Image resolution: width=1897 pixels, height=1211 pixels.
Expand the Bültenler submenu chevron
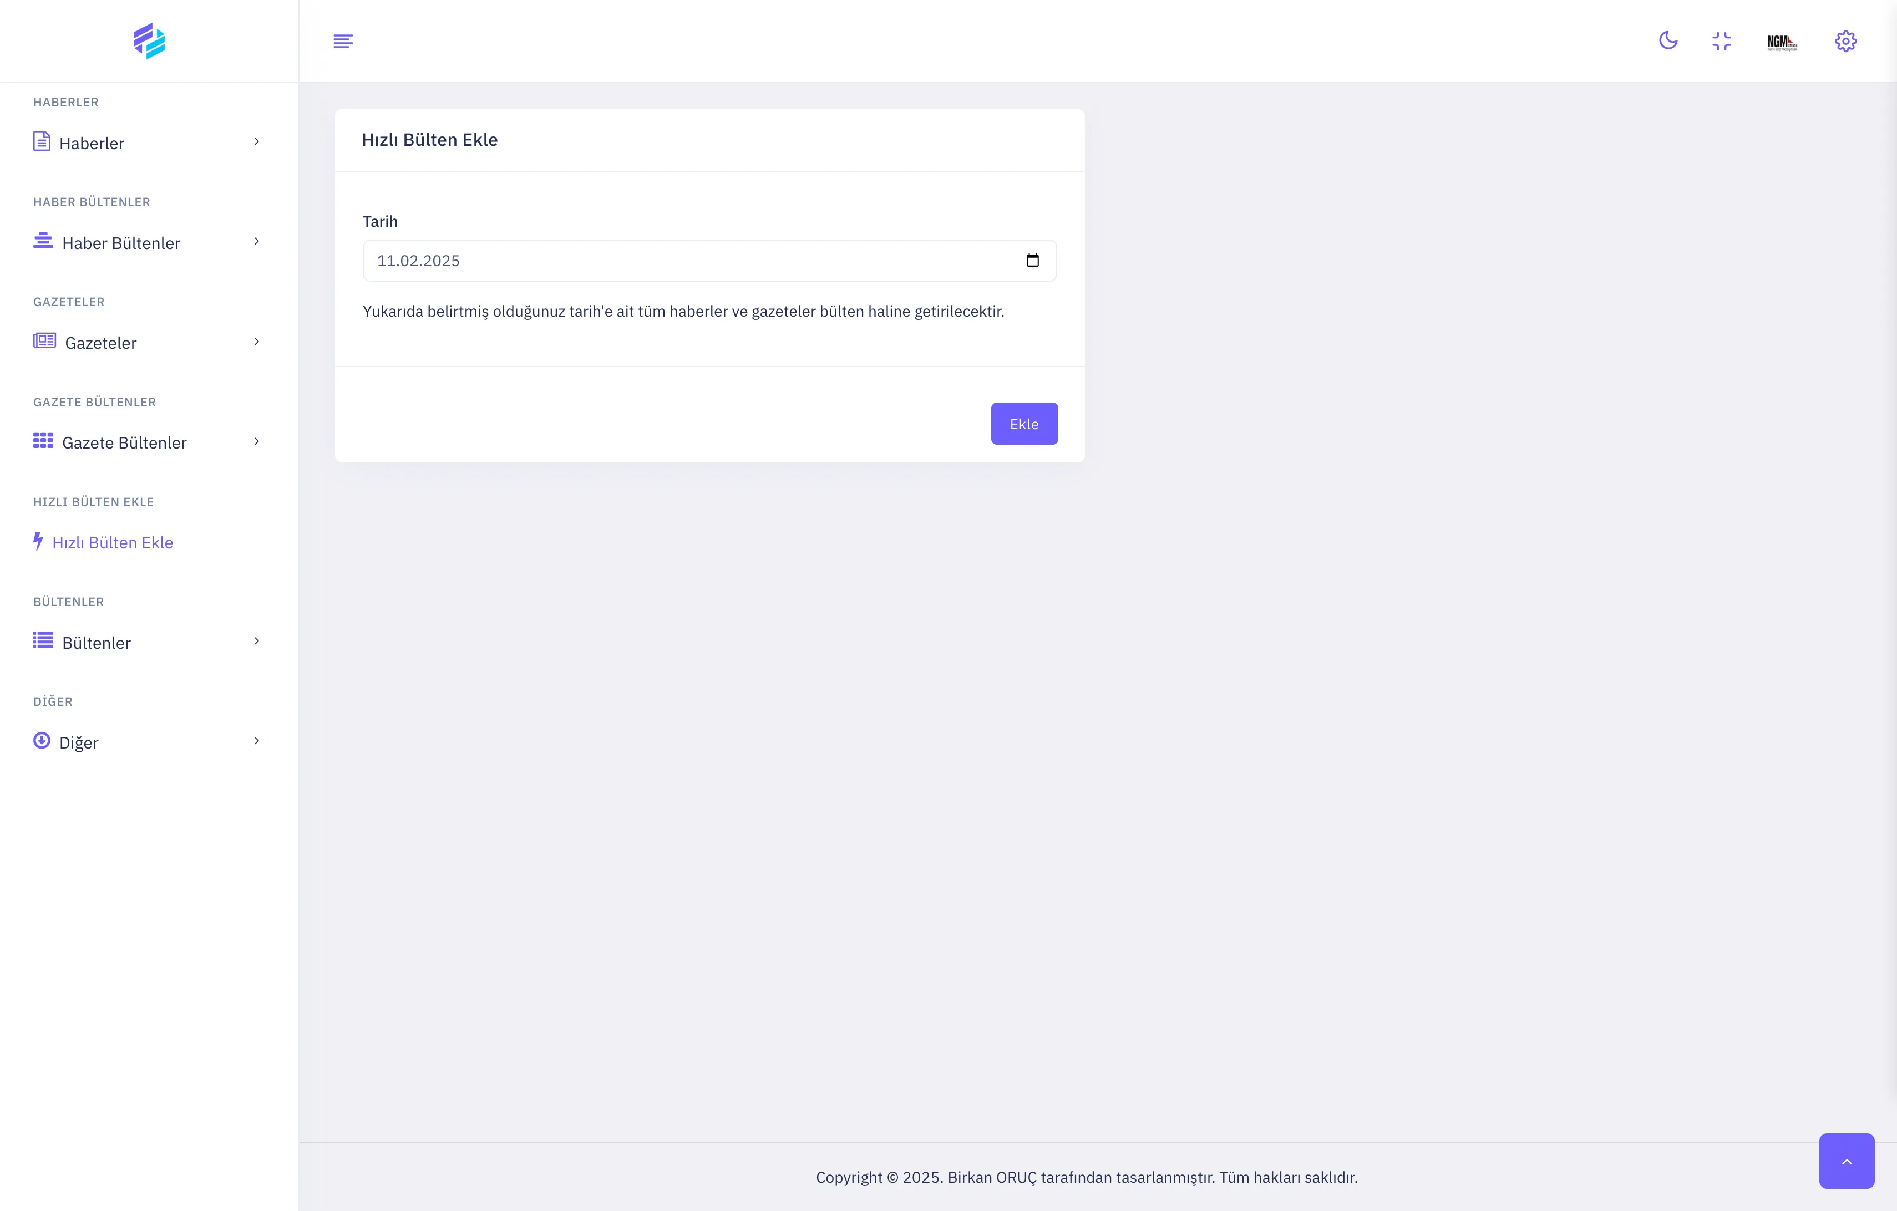(x=257, y=641)
